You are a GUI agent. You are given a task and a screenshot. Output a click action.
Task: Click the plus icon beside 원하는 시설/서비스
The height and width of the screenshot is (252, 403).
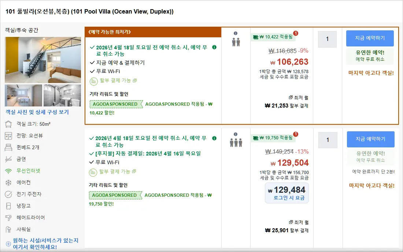point(8,244)
